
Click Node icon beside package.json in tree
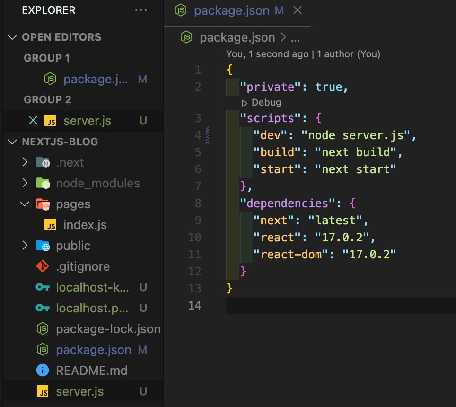(43, 350)
